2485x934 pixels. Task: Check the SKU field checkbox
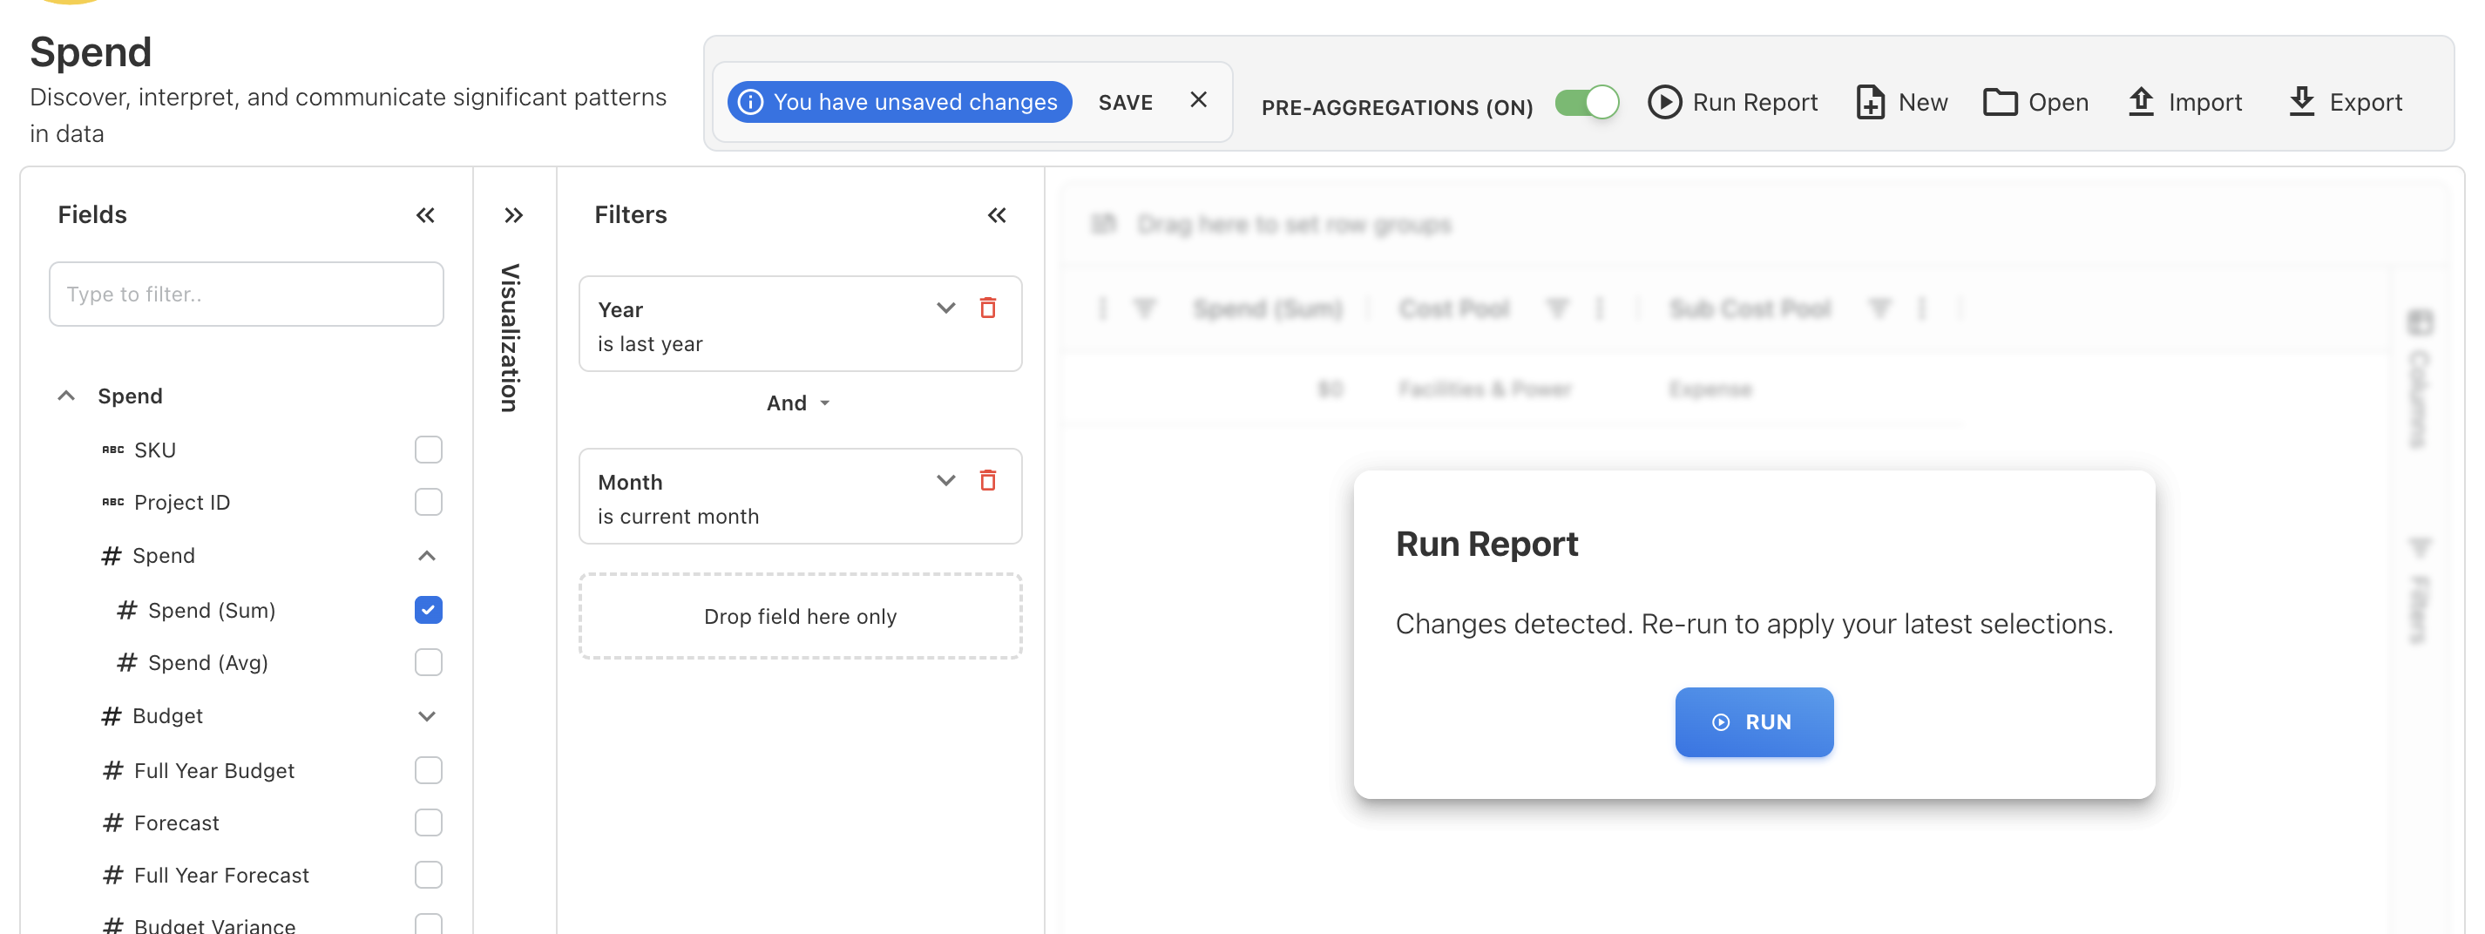click(429, 450)
